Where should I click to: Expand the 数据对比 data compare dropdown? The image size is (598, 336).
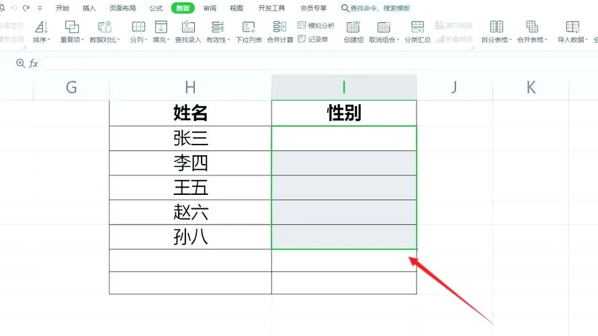(x=119, y=40)
